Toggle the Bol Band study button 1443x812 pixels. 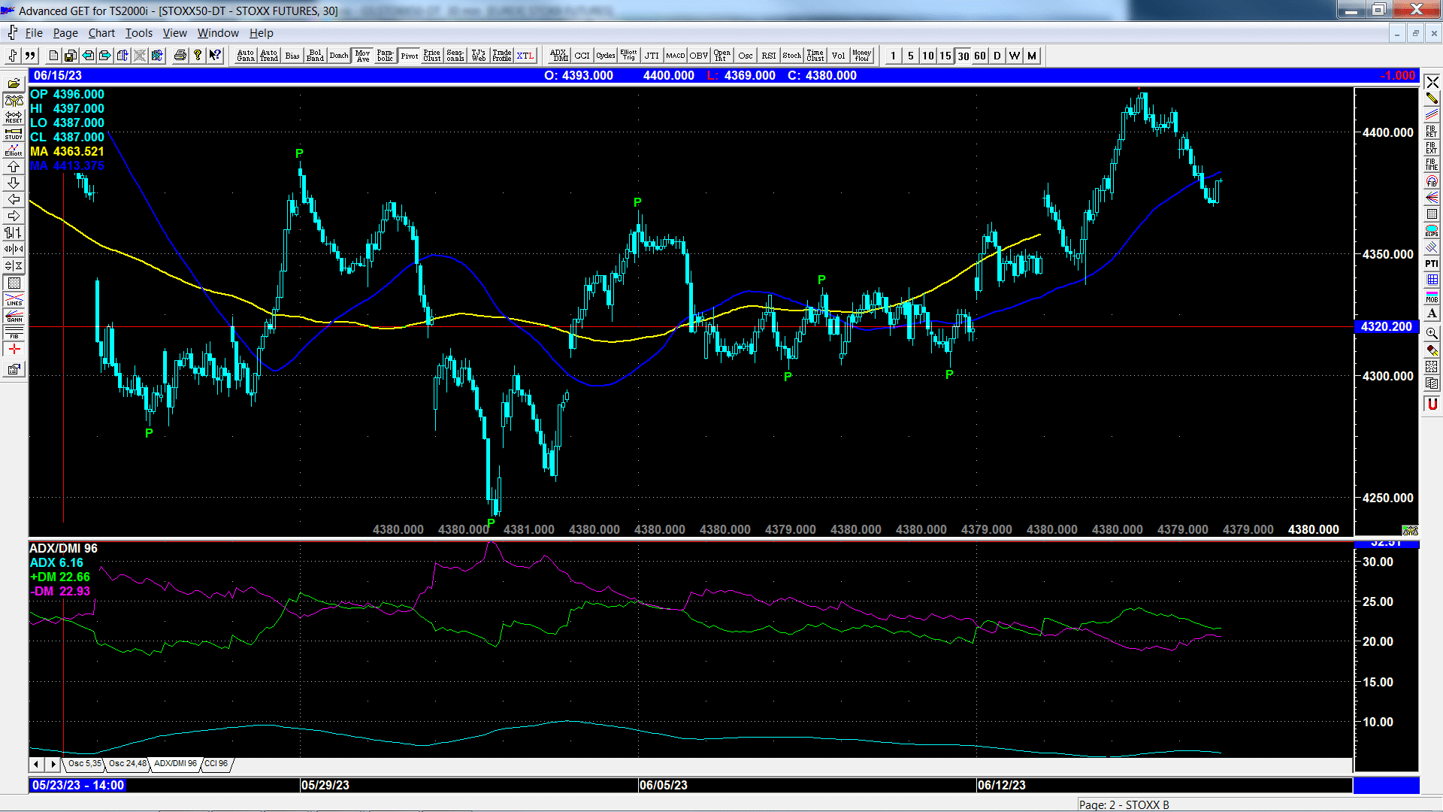(316, 56)
